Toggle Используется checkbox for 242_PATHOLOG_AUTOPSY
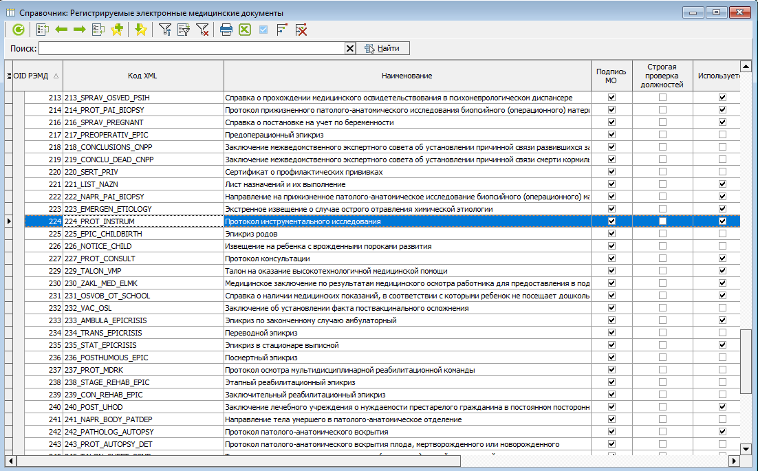 (722, 431)
